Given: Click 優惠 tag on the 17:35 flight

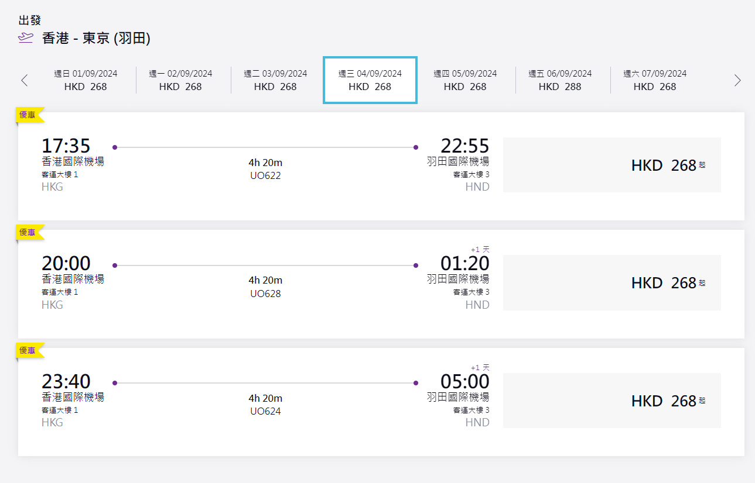Looking at the screenshot, I should coord(28,115).
